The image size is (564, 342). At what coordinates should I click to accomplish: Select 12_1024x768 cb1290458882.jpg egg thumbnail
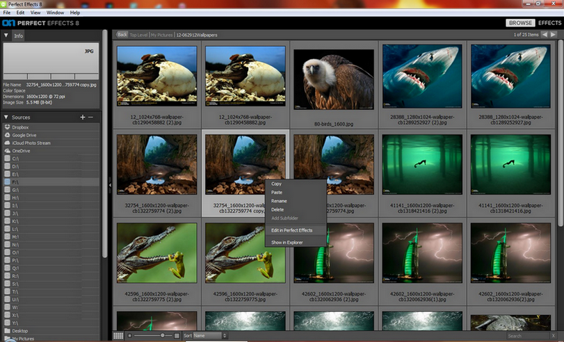click(245, 76)
